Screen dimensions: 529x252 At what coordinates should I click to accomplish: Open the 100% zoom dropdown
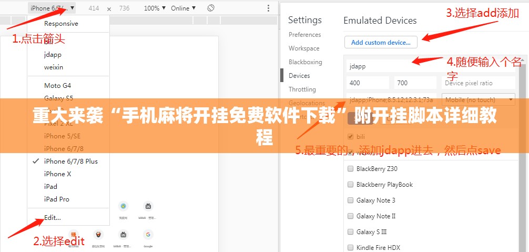tap(155, 8)
